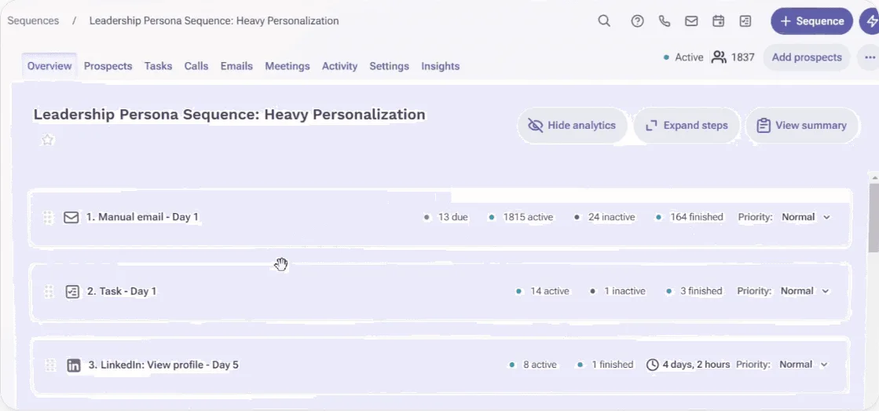The width and height of the screenshot is (879, 411).
Task: Open the help question mark icon
Action: tap(637, 21)
